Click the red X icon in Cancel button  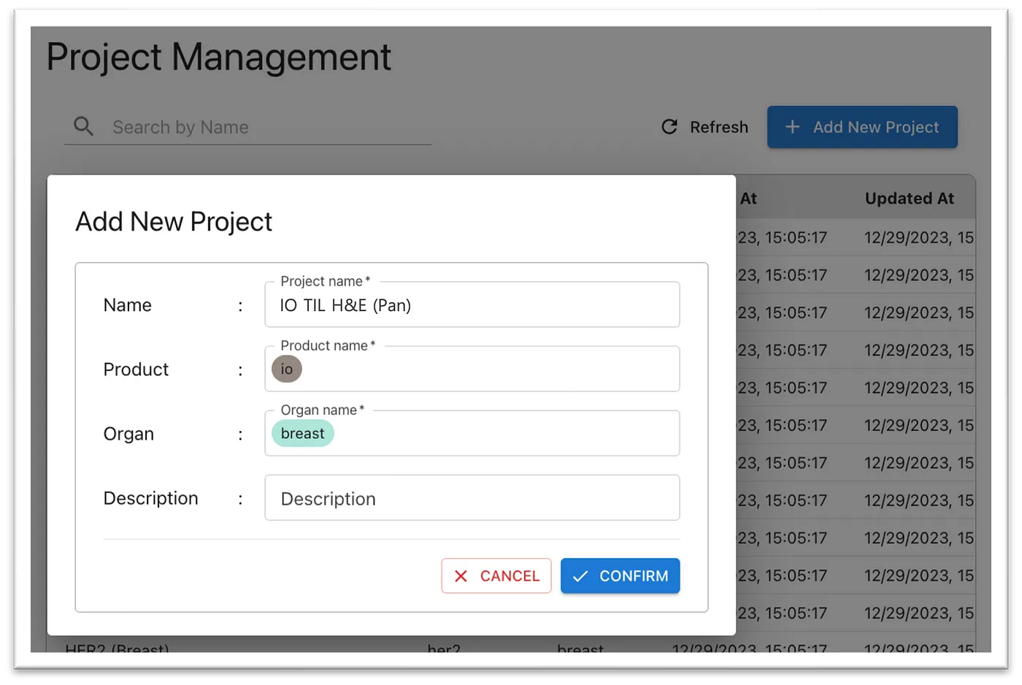point(461,576)
